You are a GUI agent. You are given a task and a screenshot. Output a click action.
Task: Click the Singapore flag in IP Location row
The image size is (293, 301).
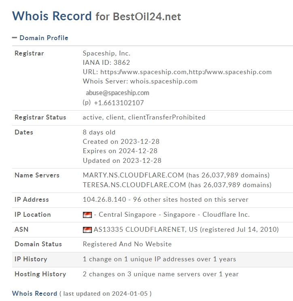[x=87, y=215]
